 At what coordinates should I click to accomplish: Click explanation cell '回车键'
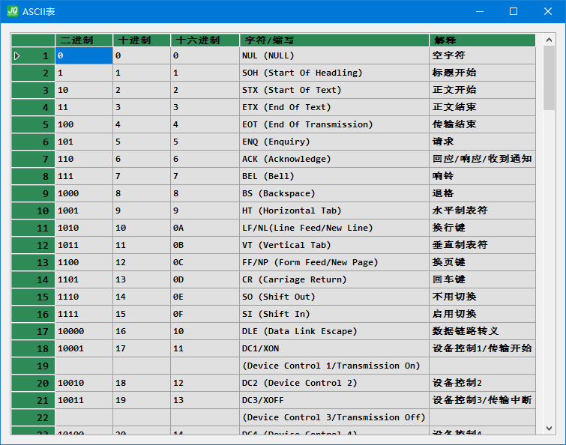pos(482,279)
